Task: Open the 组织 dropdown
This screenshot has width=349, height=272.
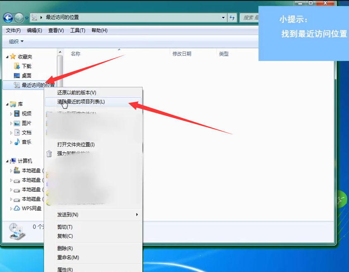Action: tap(15, 41)
